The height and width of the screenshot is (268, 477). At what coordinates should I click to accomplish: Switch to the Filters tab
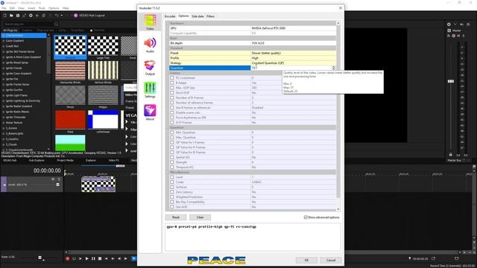210,16
